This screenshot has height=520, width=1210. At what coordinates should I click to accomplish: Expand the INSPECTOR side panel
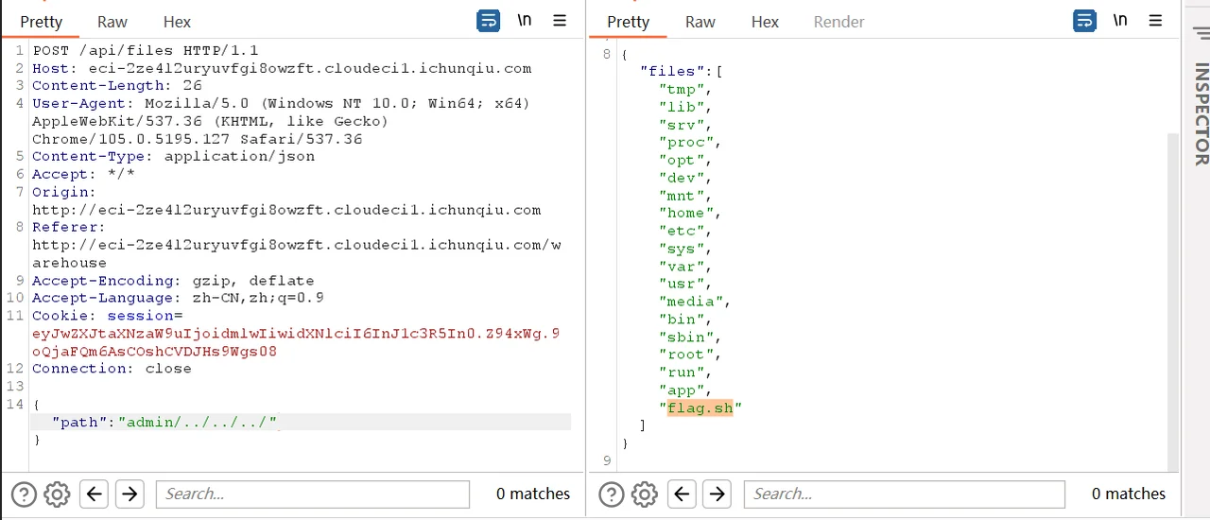(1201, 113)
